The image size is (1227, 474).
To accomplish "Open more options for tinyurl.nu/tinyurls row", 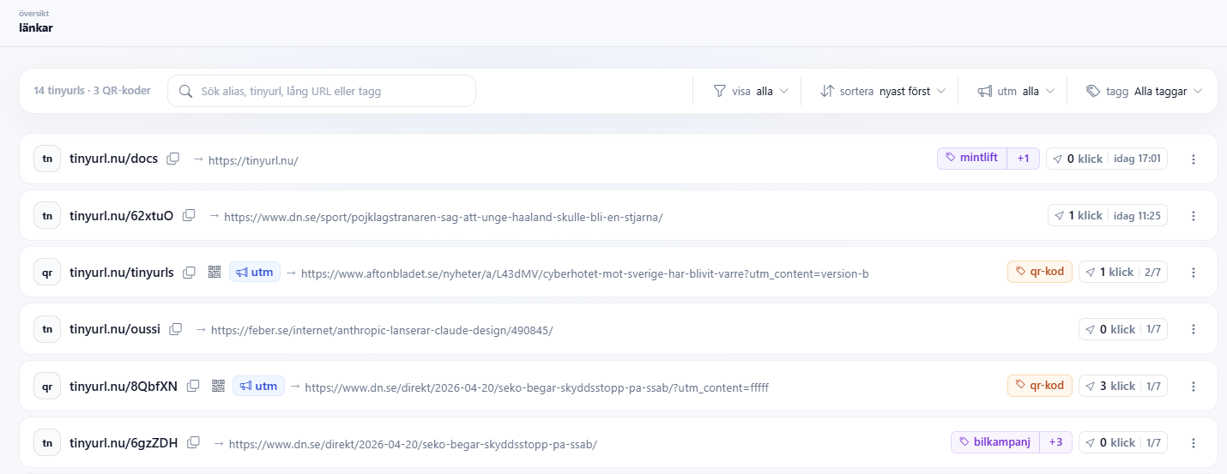I will coord(1193,272).
